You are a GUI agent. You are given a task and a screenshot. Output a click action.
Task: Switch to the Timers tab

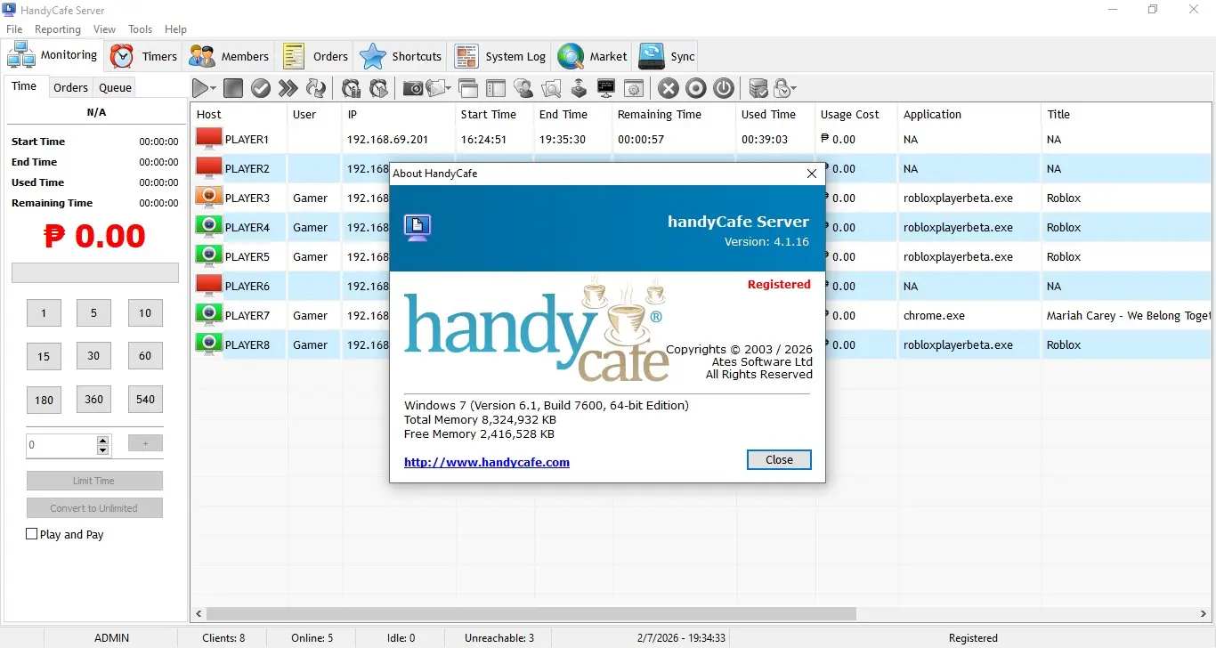tap(144, 56)
